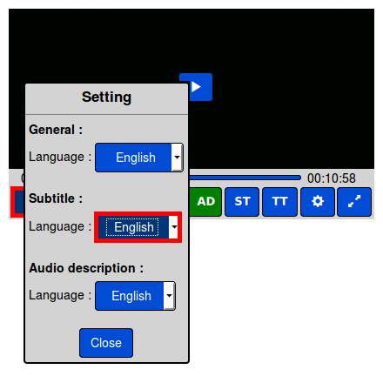
Task: Click the Language label beside the Audio description dropdown
Action: coord(60,295)
